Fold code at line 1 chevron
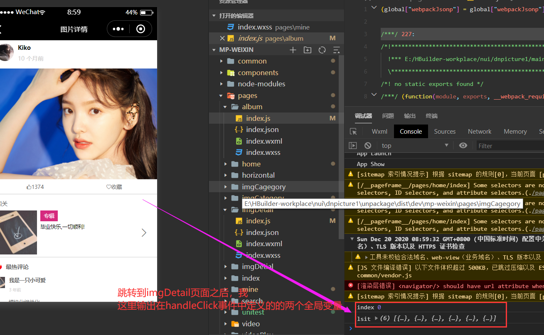Viewport: 544px width, 335px height. point(374,7)
